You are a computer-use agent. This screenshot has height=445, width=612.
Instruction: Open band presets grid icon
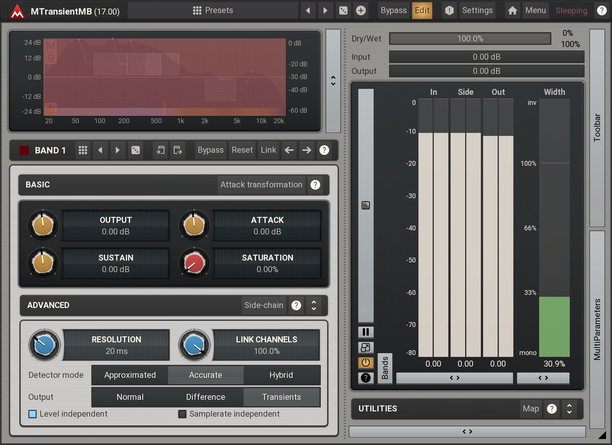point(83,150)
